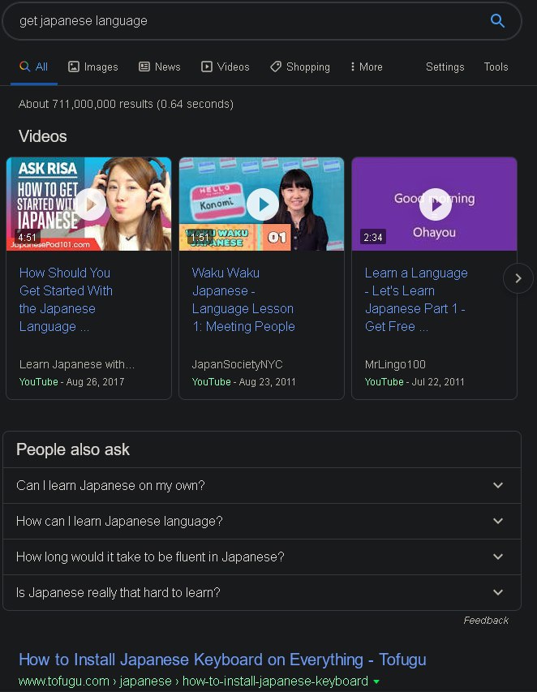This screenshot has height=692, width=537.
Task: Open 'How to Install Japanese Keyboard' Tofugu result
Action: point(222,660)
